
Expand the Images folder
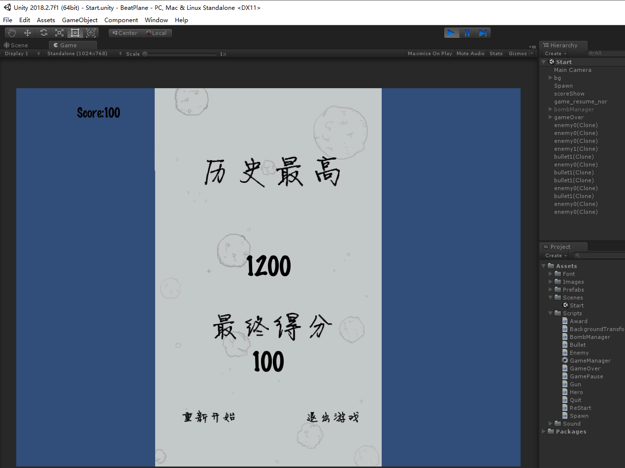point(551,282)
